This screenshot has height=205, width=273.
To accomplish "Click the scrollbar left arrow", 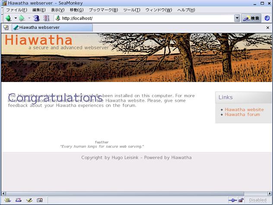I will point(3,193).
